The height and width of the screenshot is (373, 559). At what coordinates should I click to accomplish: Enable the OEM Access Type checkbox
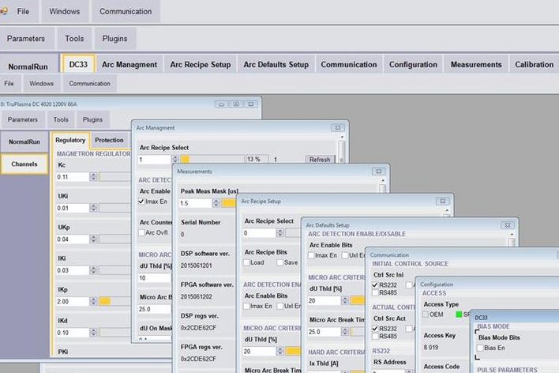(426, 314)
